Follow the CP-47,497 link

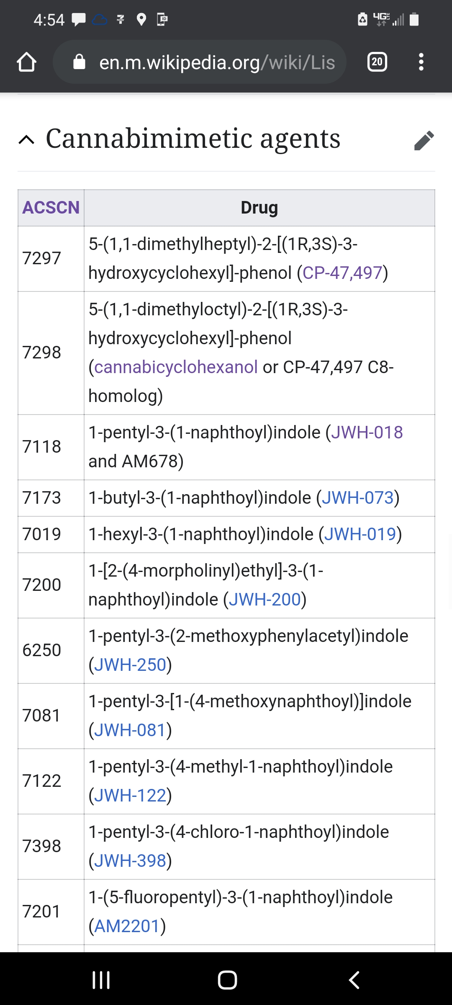point(342,273)
